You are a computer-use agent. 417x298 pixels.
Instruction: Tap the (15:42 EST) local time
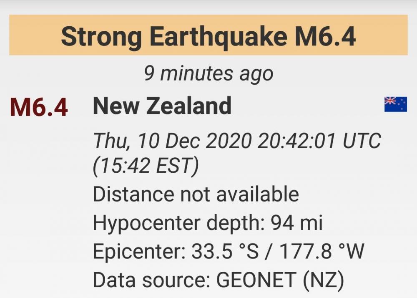pos(146,167)
